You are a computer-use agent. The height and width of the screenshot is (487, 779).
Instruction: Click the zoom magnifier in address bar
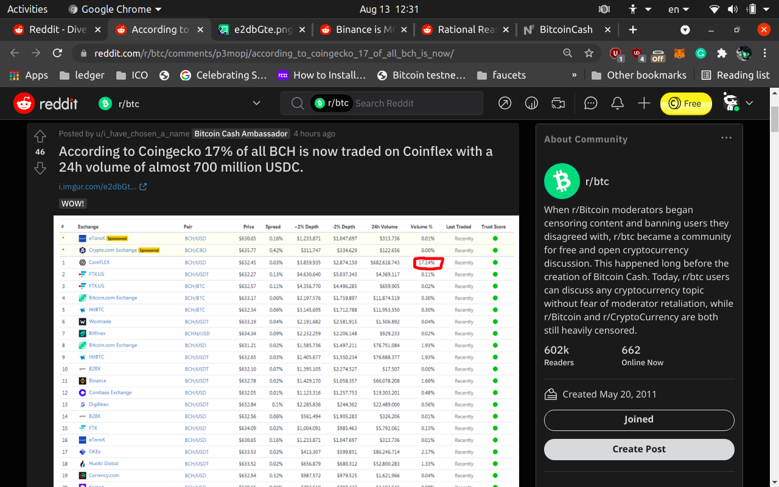(567, 54)
